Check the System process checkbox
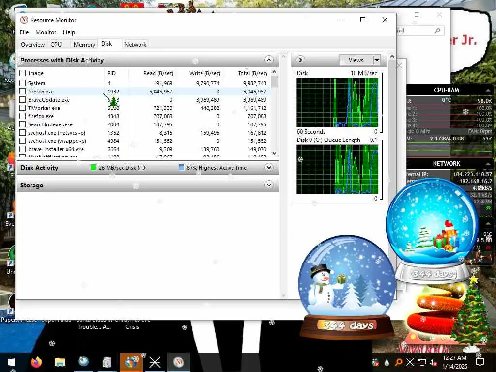This screenshot has width=496, height=372. [x=22, y=83]
